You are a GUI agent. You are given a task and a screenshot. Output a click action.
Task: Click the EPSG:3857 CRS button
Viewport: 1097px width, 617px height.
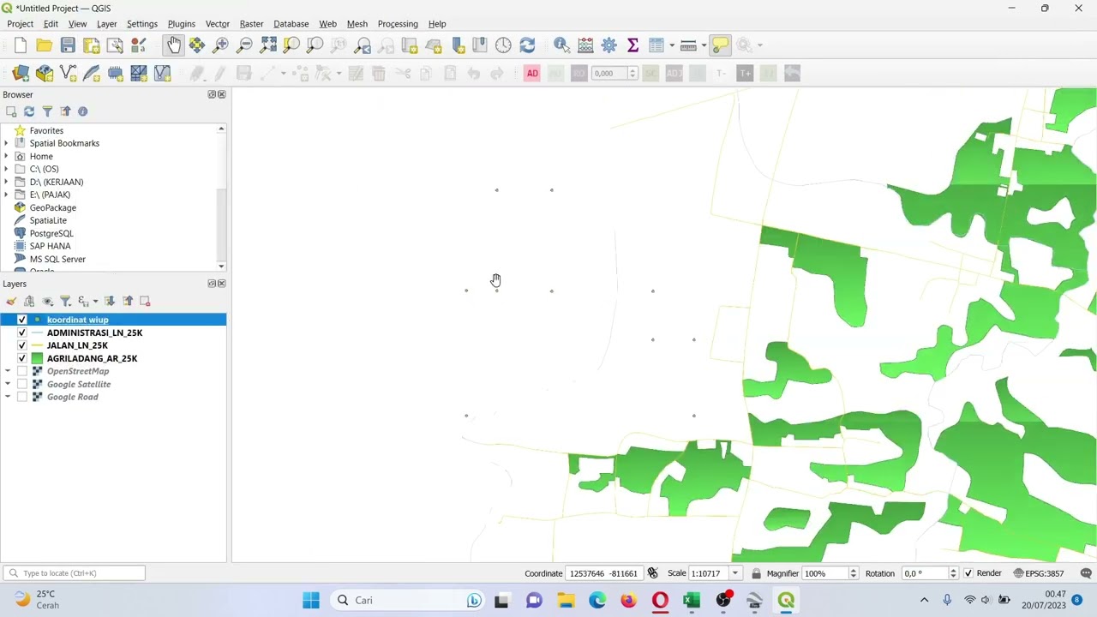click(1037, 573)
